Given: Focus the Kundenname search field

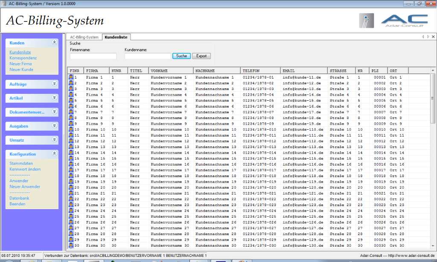Looking at the screenshot, I should (x=148, y=56).
